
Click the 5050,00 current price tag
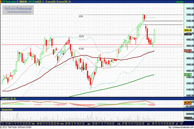click(x=188, y=30)
